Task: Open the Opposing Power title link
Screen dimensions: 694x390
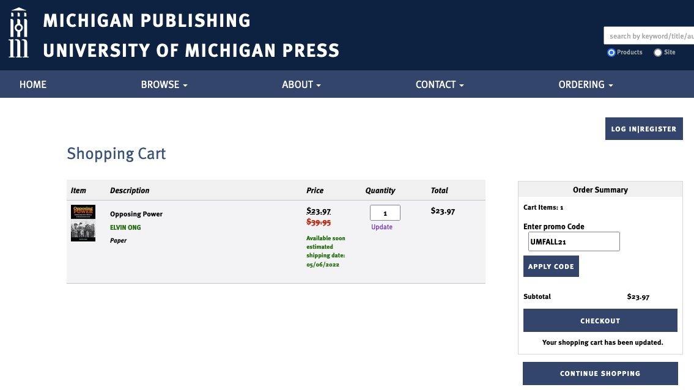Action: (136, 214)
